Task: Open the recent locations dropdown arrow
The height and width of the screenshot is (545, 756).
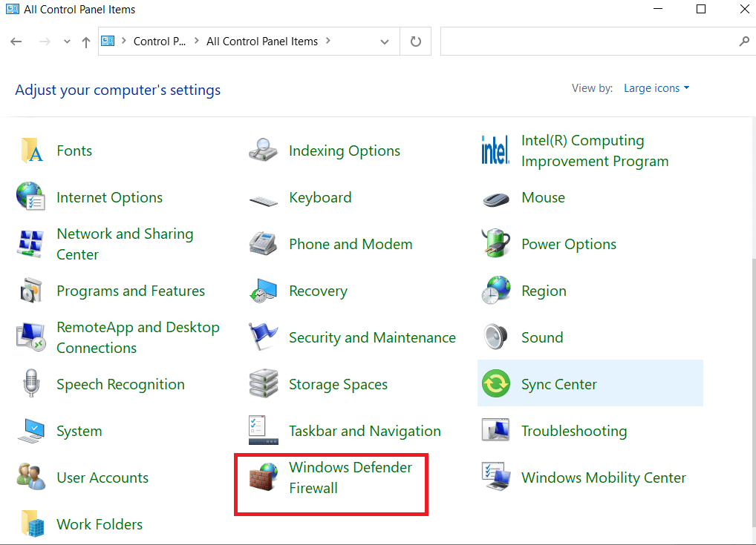Action: 67,42
